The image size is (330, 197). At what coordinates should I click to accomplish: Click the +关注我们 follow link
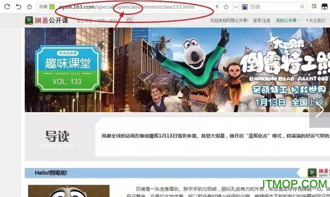[315, 21]
